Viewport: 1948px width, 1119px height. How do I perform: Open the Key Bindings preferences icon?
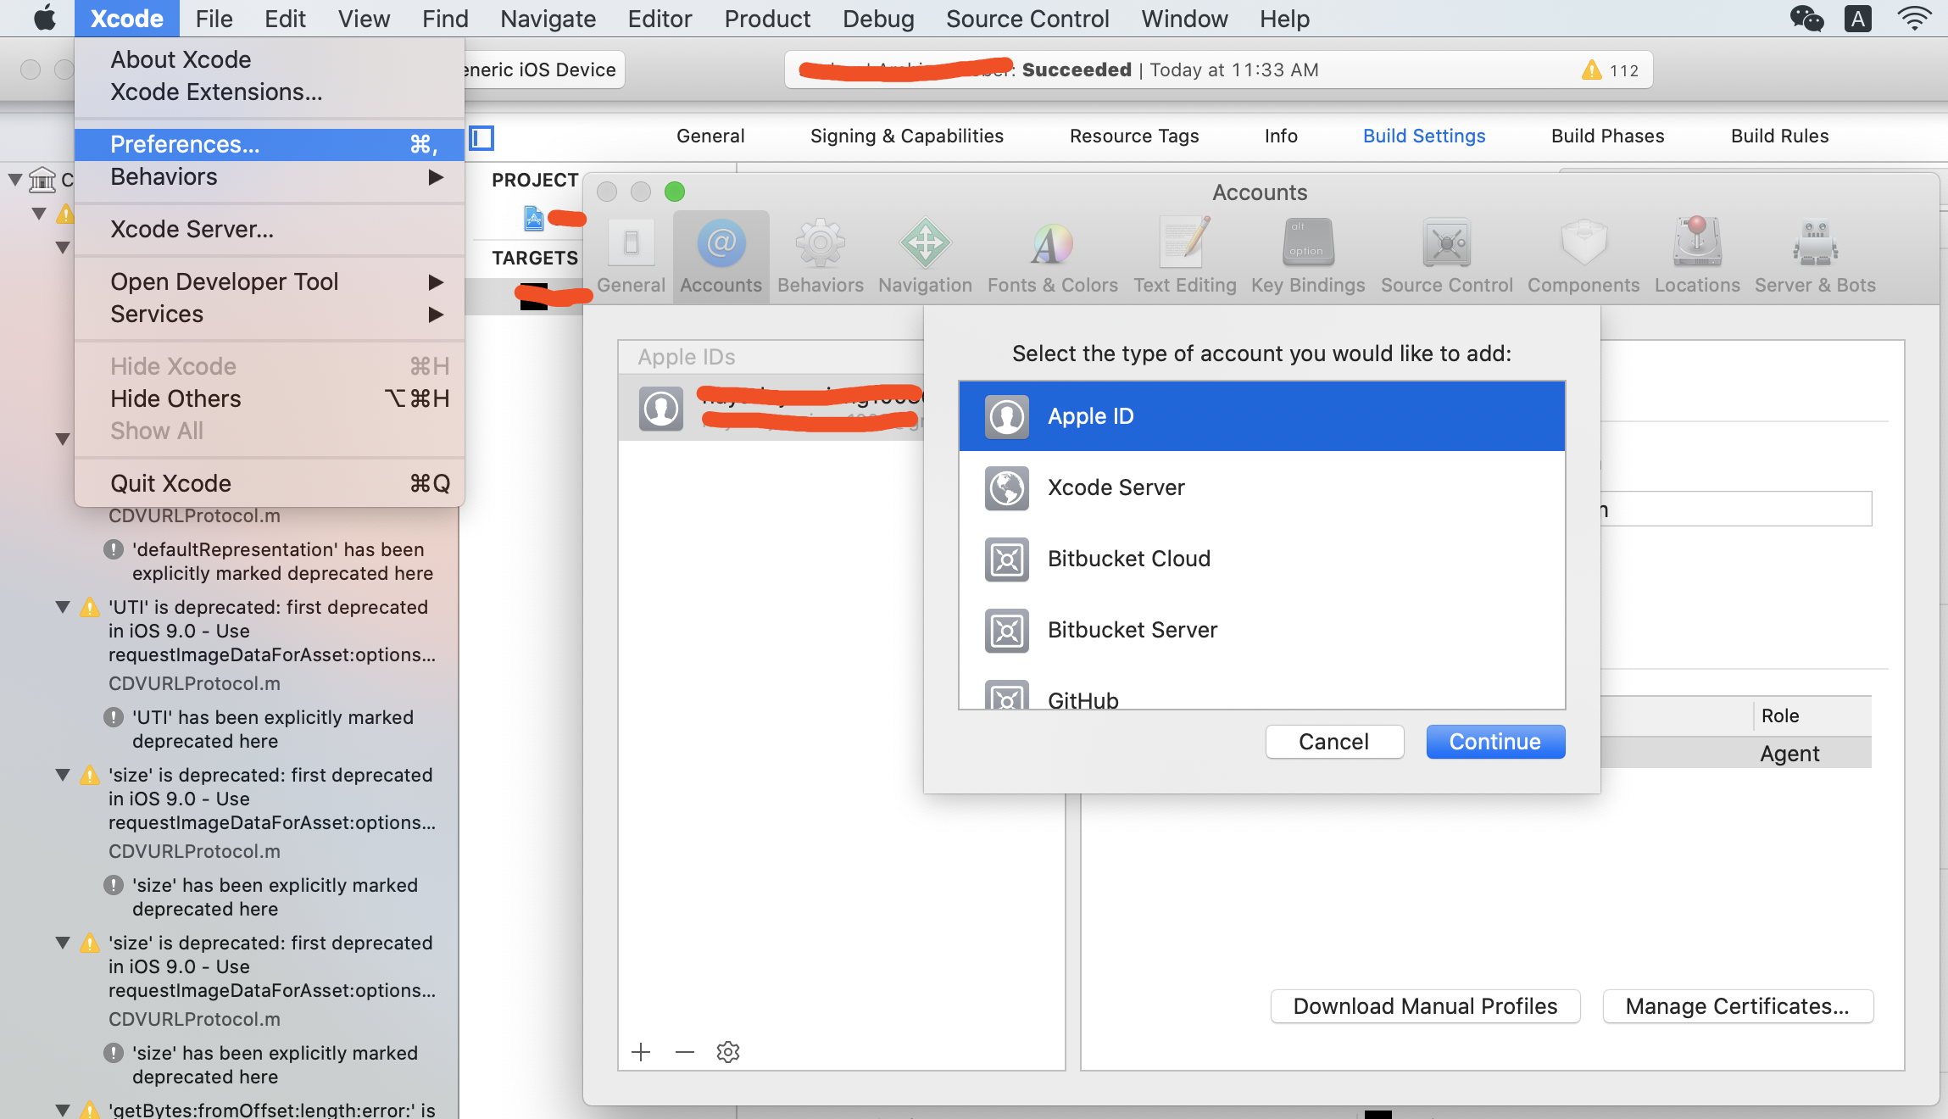pyautogui.click(x=1308, y=243)
